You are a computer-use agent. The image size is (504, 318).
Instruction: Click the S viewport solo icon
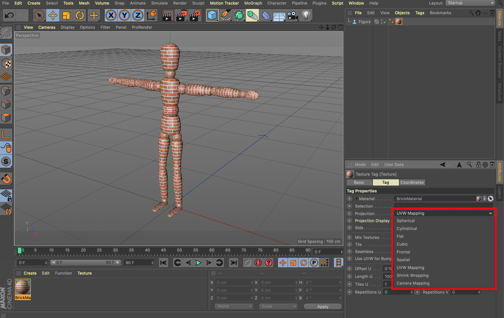click(6, 161)
